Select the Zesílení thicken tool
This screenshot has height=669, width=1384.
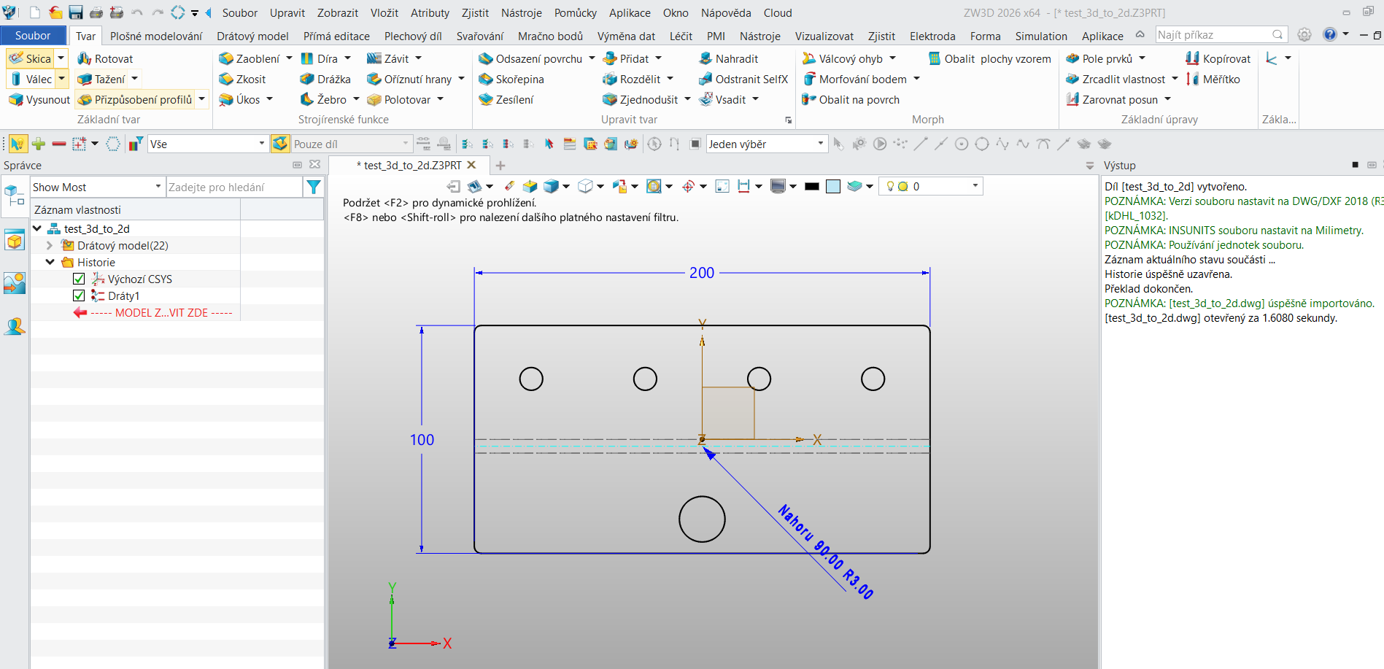[x=506, y=99]
